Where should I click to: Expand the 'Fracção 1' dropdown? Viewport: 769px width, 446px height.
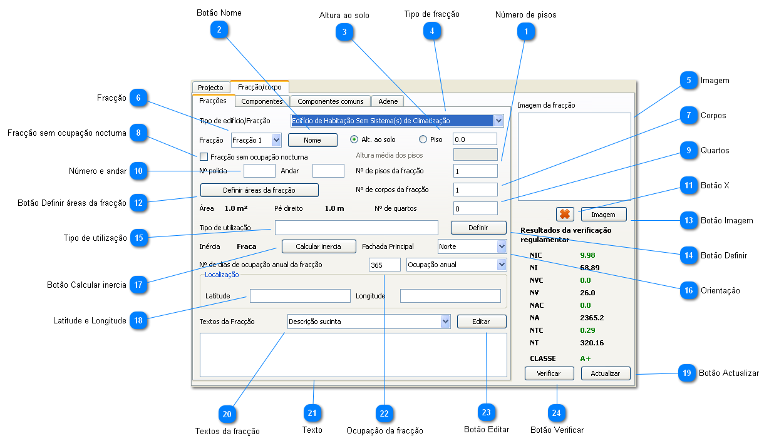point(276,140)
